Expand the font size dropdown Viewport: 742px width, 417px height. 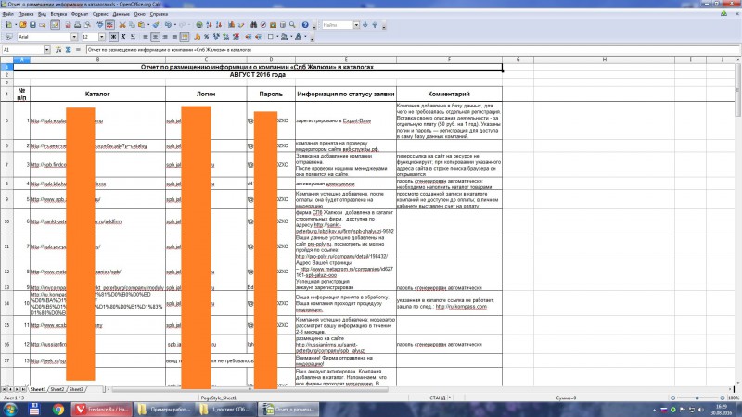(x=101, y=37)
